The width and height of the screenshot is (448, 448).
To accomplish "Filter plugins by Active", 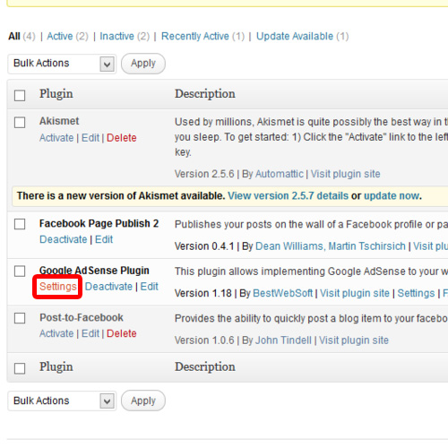I will coord(60,36).
